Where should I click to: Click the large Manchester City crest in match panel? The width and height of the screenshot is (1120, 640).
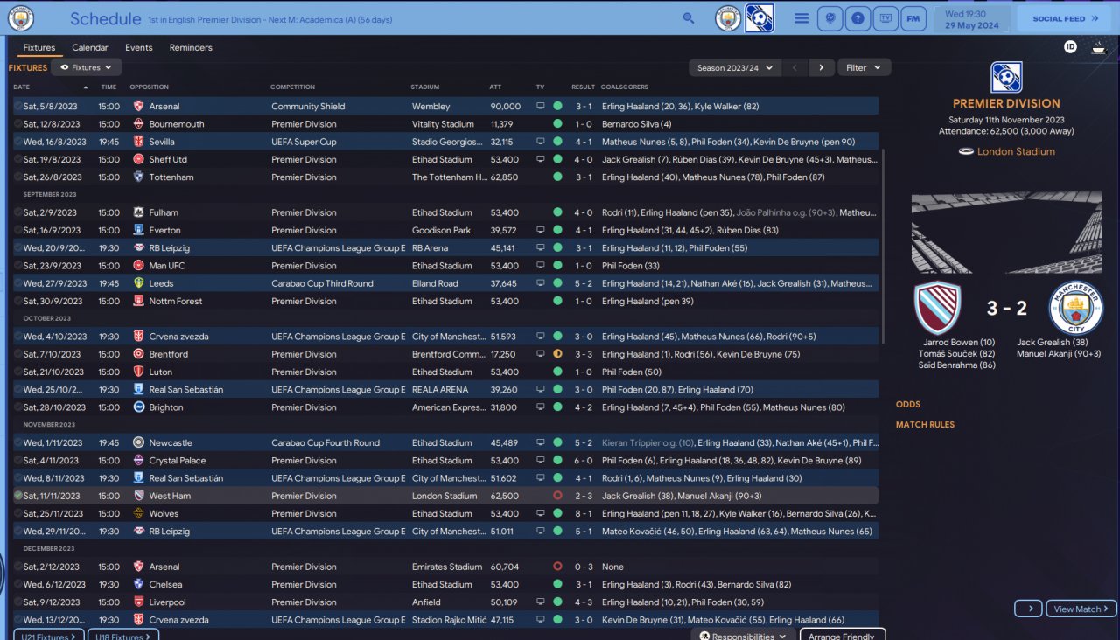point(1076,308)
